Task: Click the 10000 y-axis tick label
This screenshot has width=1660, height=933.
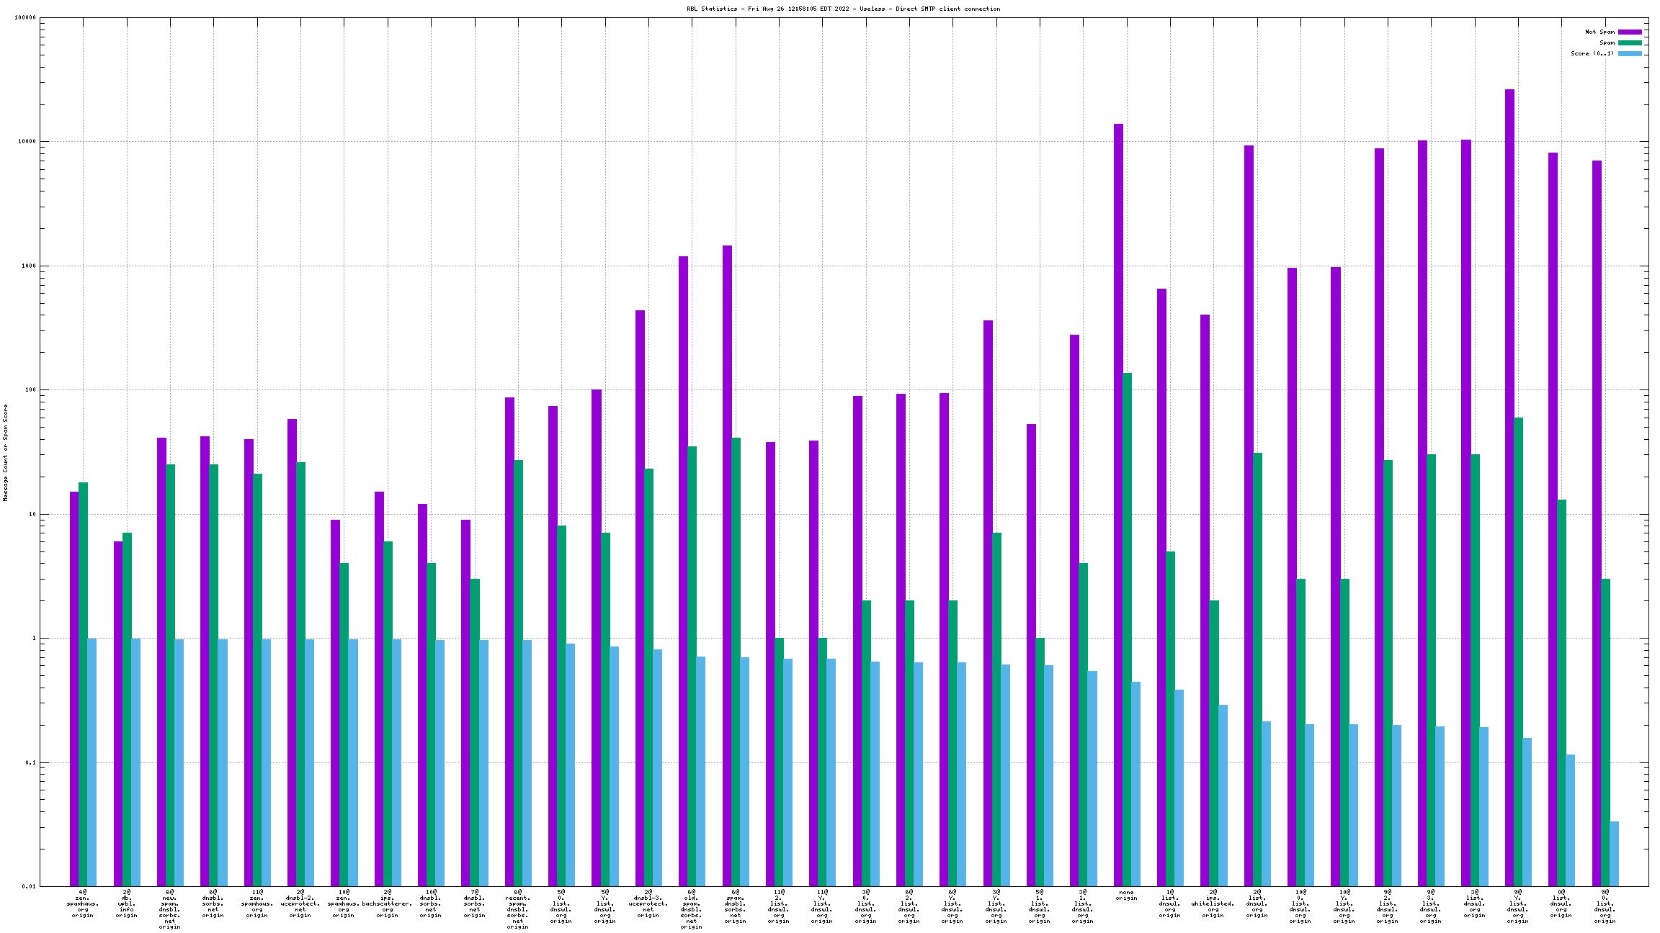Action: pos(26,142)
